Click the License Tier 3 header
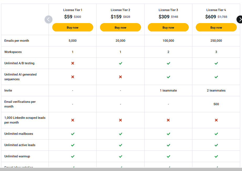 (168, 10)
